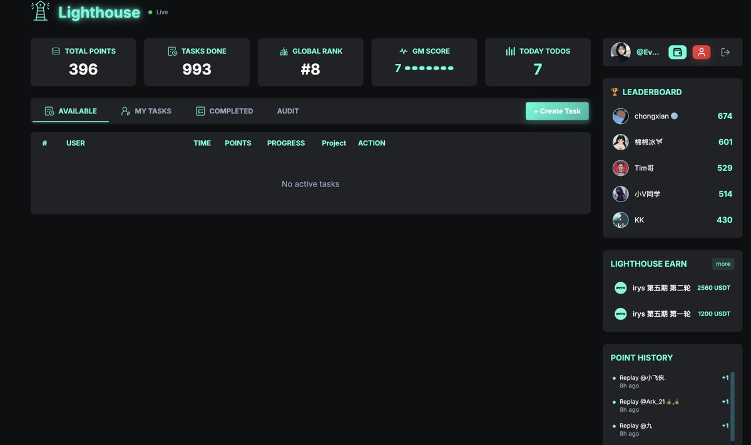The width and height of the screenshot is (751, 445).
Task: Click the Lighthouse title text
Action: tap(99, 13)
